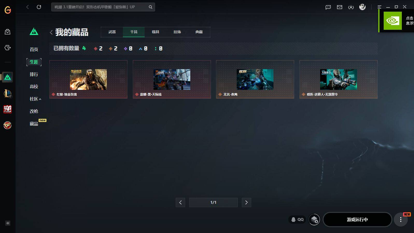Click the 无名-夜鹰 name label
Viewport: 414px width, 233px height.
tap(230, 94)
